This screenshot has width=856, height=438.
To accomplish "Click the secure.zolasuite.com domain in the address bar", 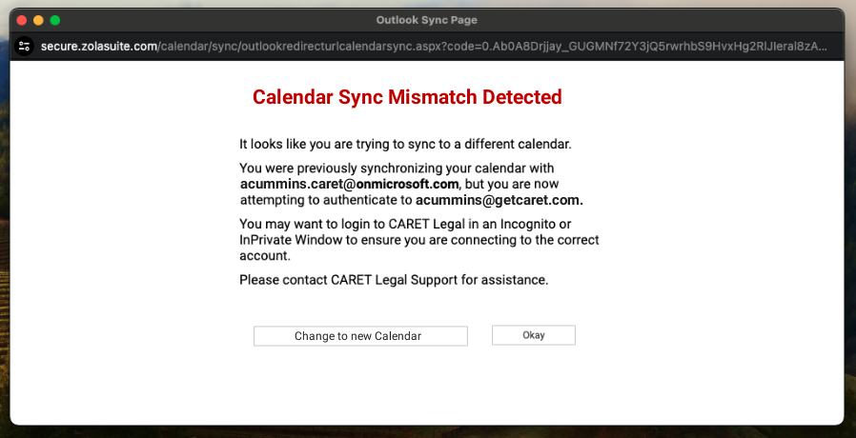I will pyautogui.click(x=99, y=47).
